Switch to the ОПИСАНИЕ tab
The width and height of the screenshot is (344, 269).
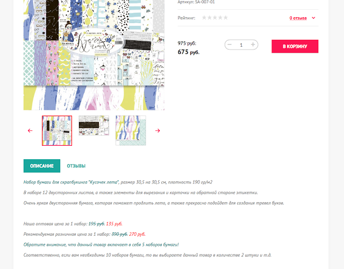coord(42,166)
